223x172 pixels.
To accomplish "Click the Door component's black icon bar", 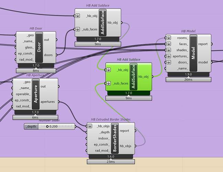I will tap(39, 47).
